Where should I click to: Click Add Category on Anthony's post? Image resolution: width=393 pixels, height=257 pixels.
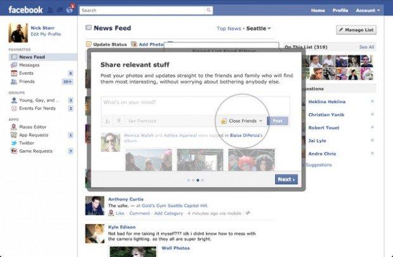click(169, 213)
